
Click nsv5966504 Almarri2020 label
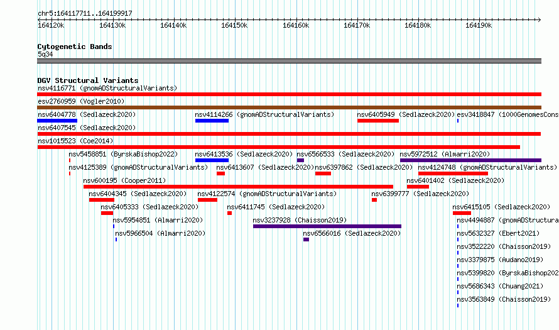160,233
